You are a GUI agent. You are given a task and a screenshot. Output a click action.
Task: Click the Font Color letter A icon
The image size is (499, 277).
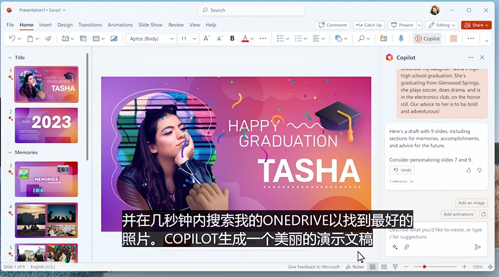pos(245,39)
